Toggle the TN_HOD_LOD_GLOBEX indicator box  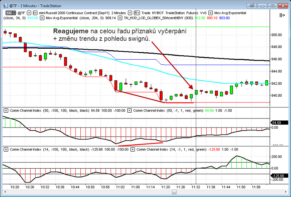(x=120, y=18)
